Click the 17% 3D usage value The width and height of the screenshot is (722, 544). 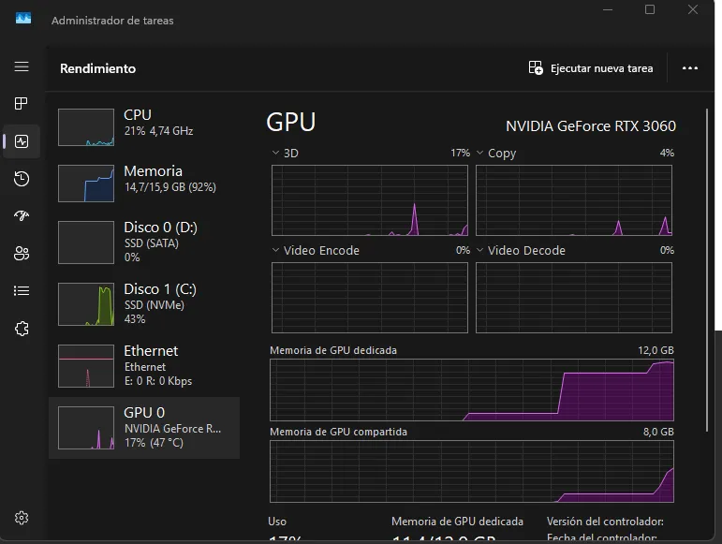460,153
